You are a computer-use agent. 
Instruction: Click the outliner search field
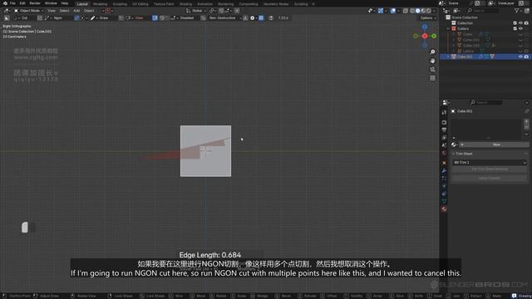(x=484, y=11)
